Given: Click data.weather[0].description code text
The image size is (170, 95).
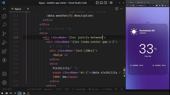Looking at the screenshot, I should pos(70,16).
